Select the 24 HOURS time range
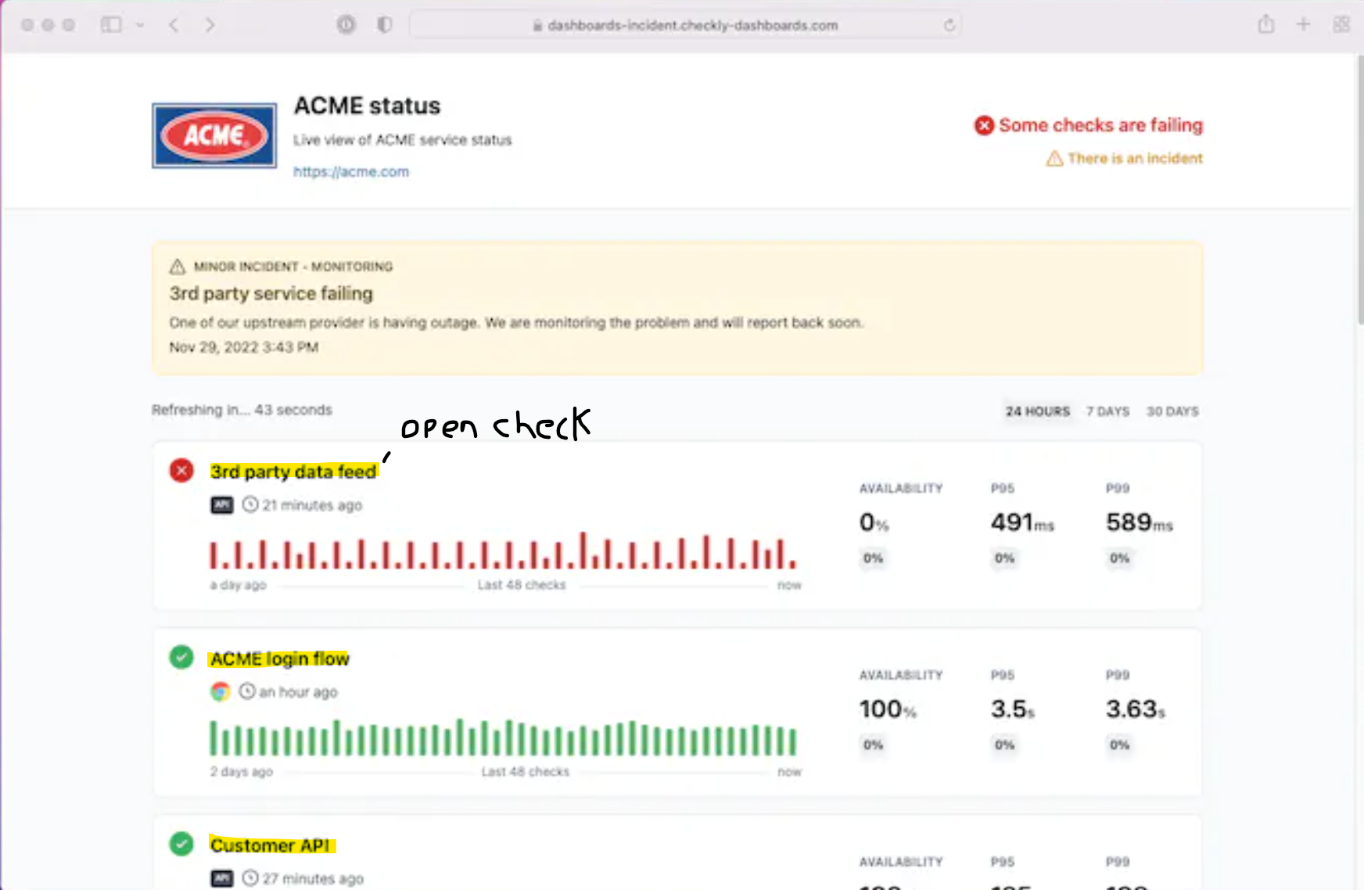This screenshot has height=890, width=1364. point(1037,411)
